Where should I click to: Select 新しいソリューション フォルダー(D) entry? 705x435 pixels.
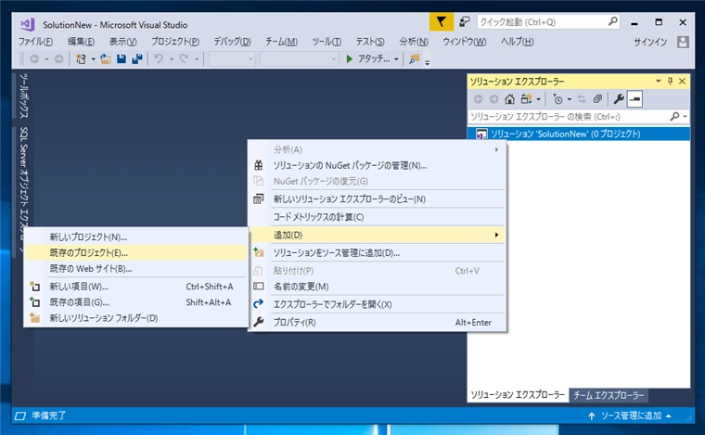tap(135, 318)
